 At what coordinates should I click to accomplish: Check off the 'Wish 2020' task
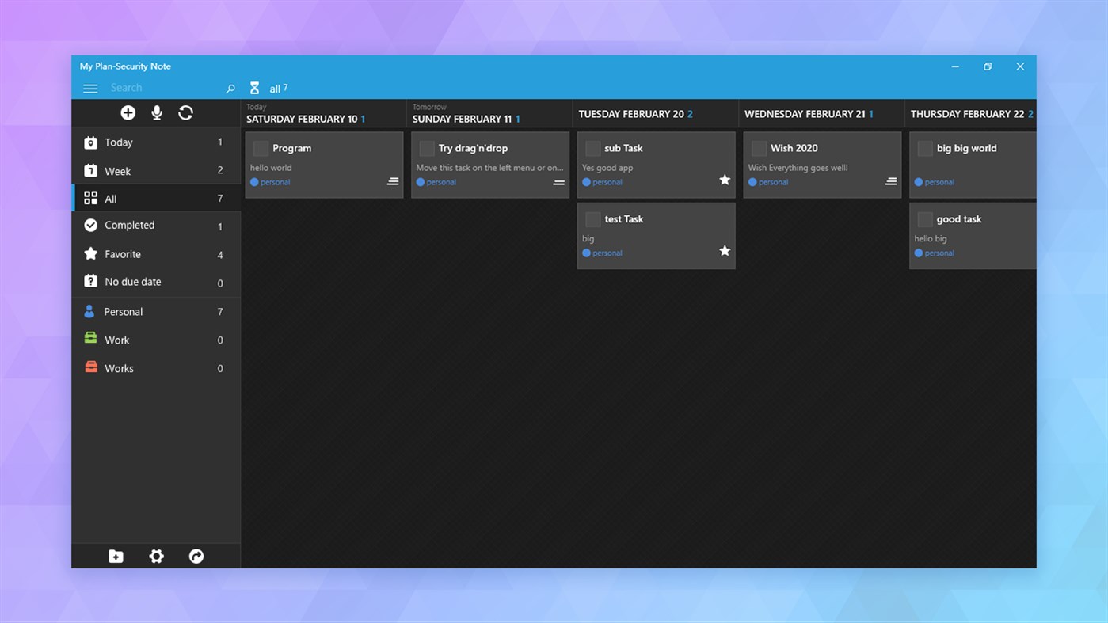759,147
